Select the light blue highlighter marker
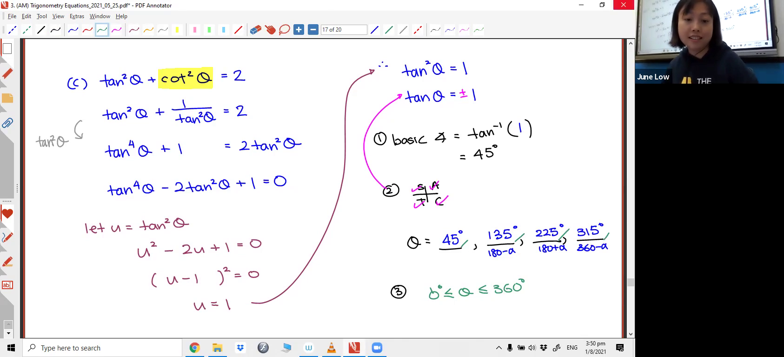 pyautogui.click(x=224, y=30)
